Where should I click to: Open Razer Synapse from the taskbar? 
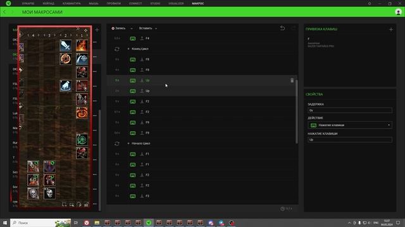[149, 223]
